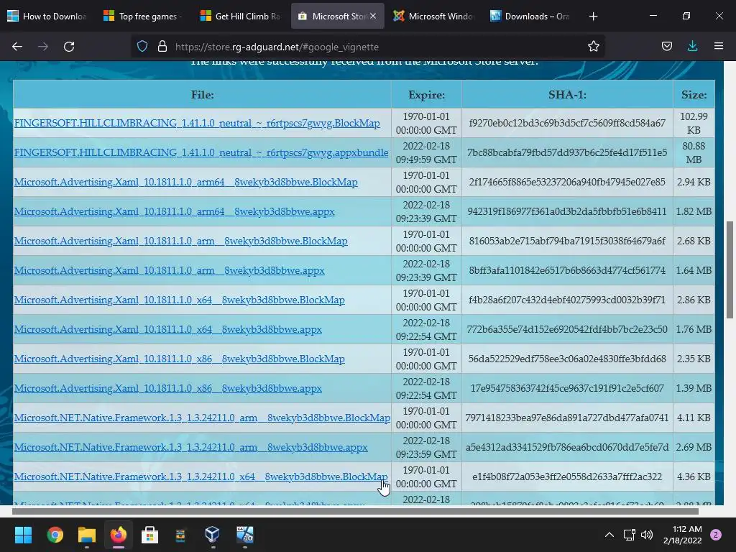
Task: Select SHA-1 hash e1f4b08f72a053e3ff2e0558d2633a7fff2ac322
Action: click(x=567, y=477)
